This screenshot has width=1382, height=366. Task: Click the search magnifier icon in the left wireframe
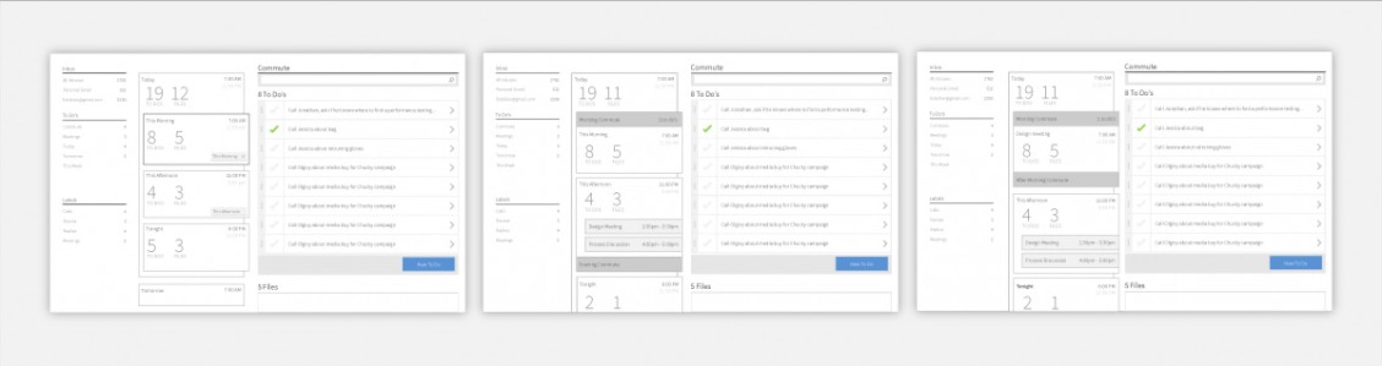(451, 80)
